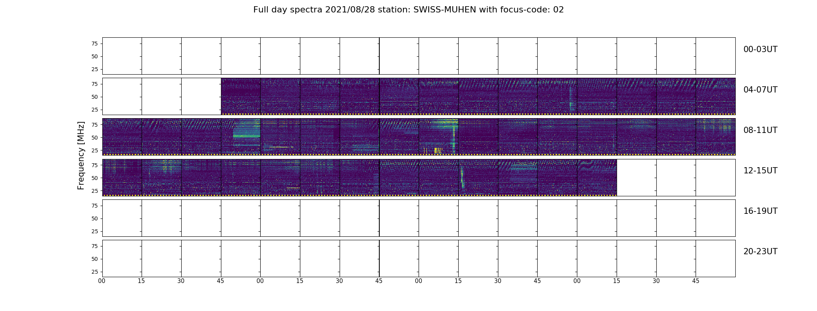Click the 75 MHz tick of the 12-15UT row
Screen dimensions: 817x311
(x=95, y=165)
